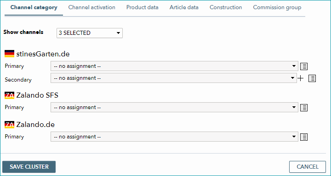Switch to the Channel activation tab
The height and width of the screenshot is (176, 331).
(x=92, y=7)
